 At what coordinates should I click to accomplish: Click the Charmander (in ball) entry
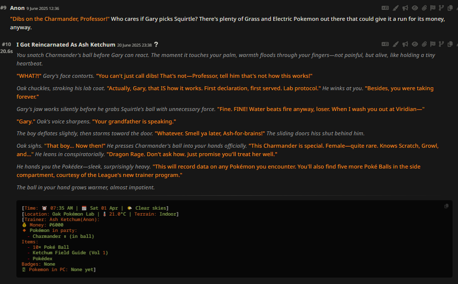click(61, 236)
